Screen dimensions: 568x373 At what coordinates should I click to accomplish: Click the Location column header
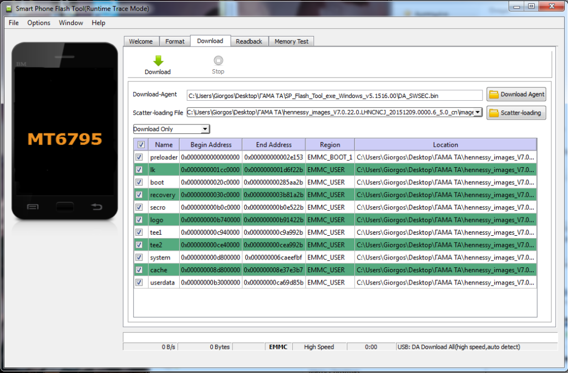point(445,144)
